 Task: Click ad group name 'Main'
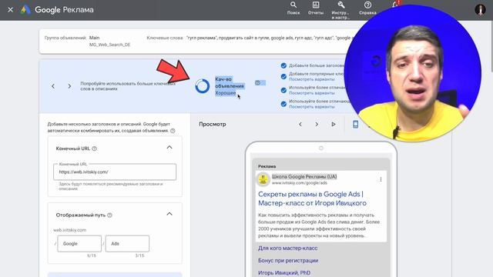[94, 38]
